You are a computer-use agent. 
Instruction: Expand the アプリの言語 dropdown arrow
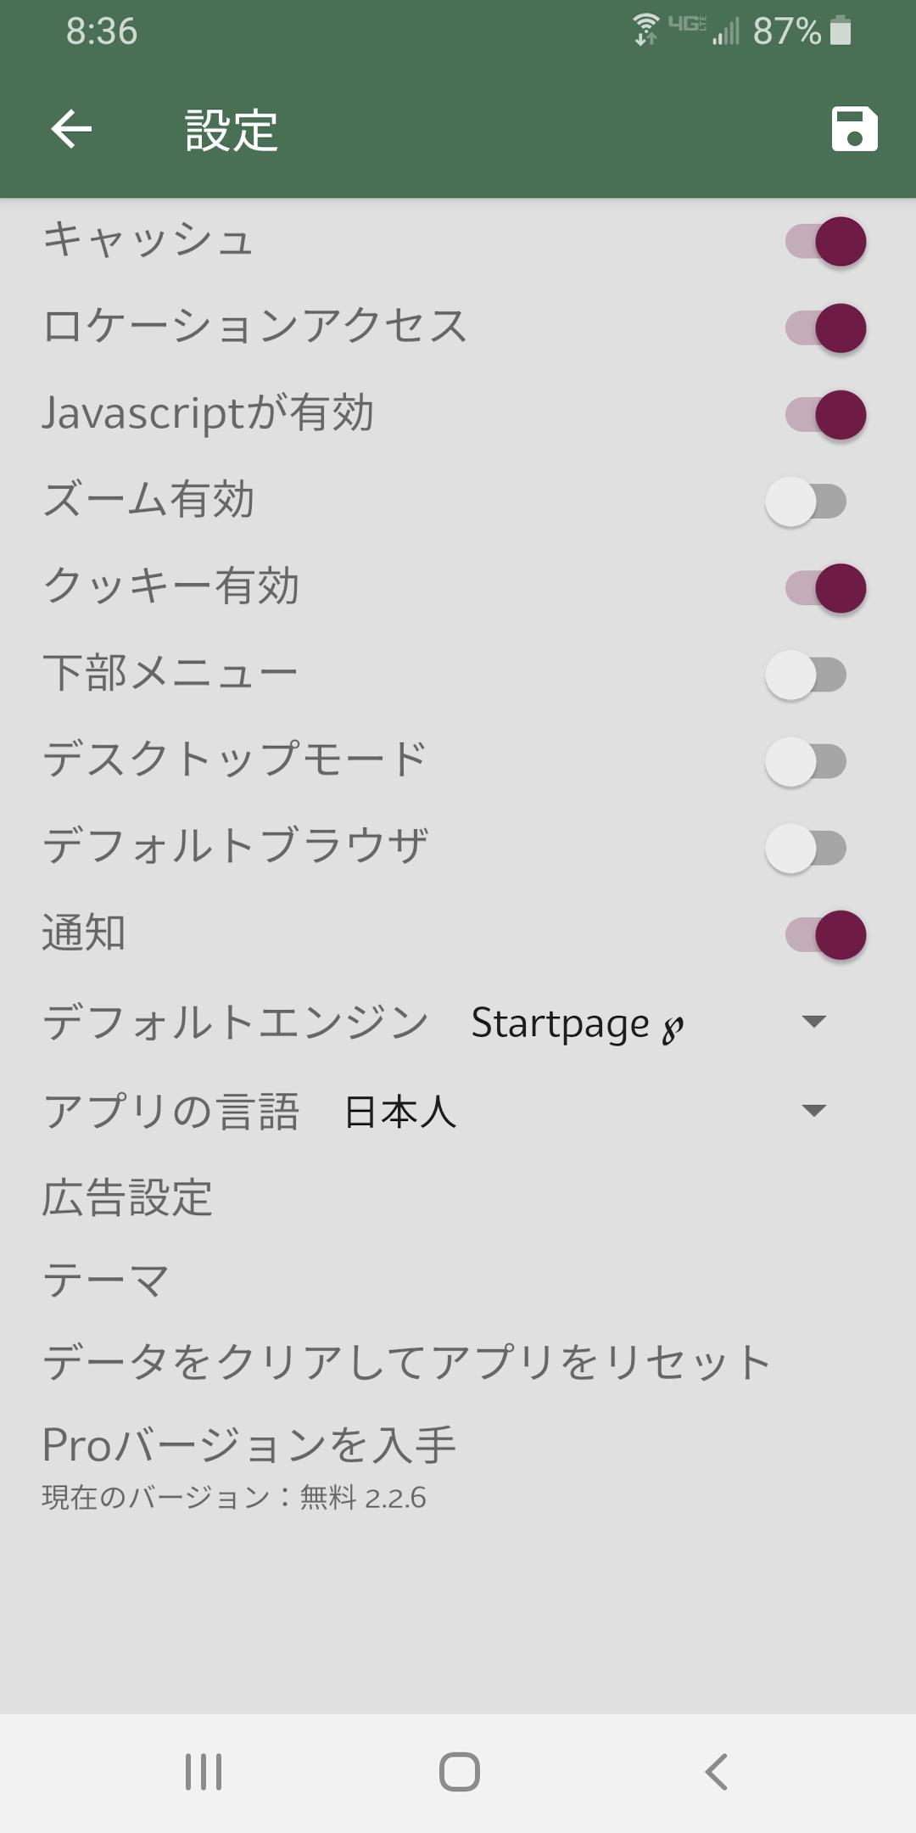pyautogui.click(x=813, y=1111)
